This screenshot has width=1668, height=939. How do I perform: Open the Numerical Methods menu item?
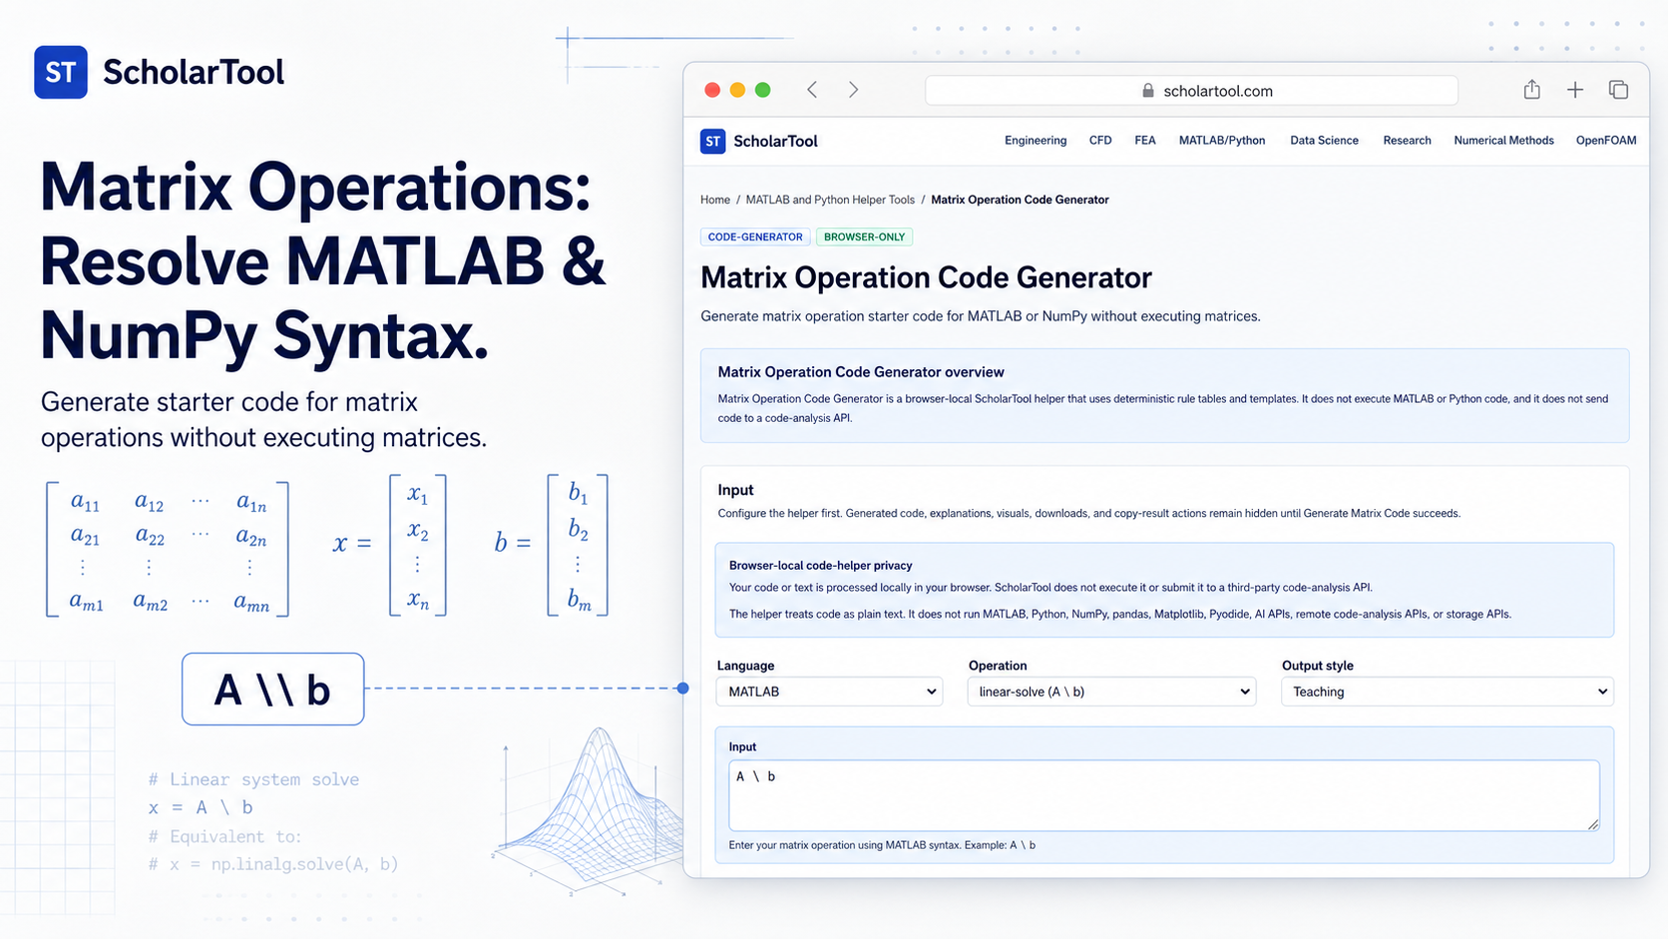1503,141
